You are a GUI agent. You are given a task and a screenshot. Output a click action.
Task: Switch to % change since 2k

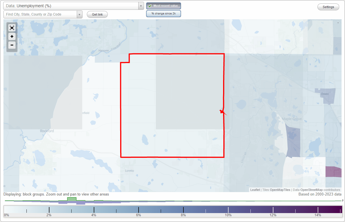164,14
